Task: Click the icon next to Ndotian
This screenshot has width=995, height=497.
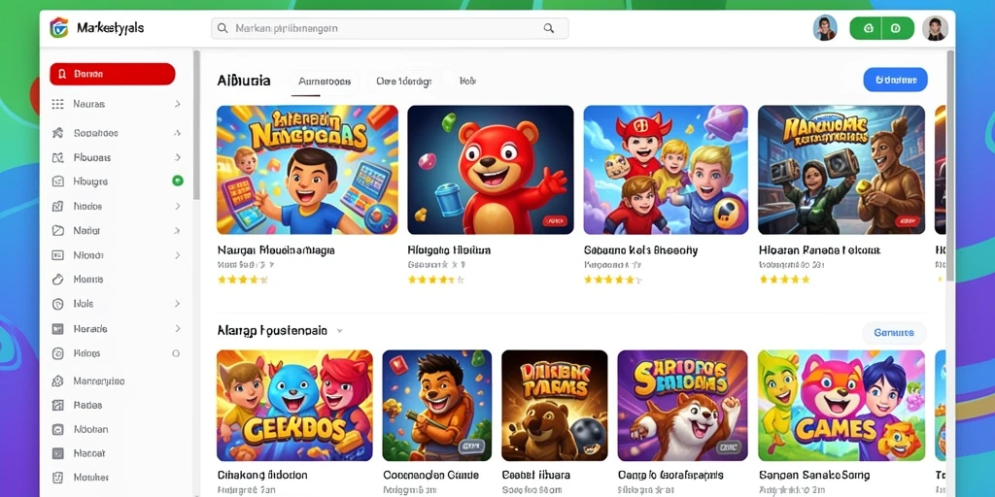Action: click(57, 429)
